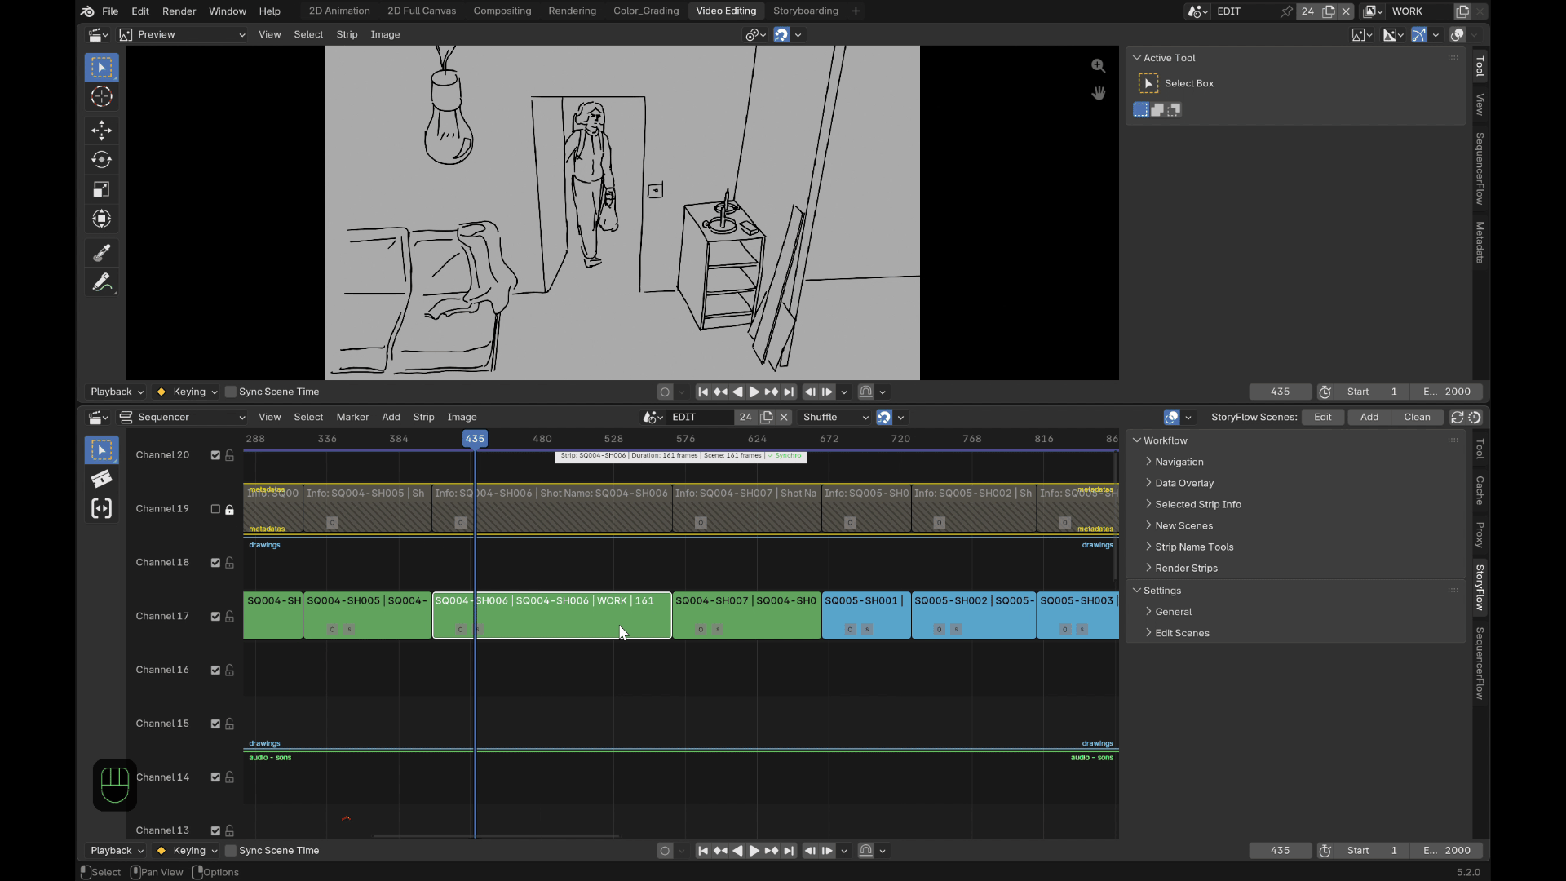
Task: Toggle Channel 17 mute checkbox
Action: (x=215, y=617)
